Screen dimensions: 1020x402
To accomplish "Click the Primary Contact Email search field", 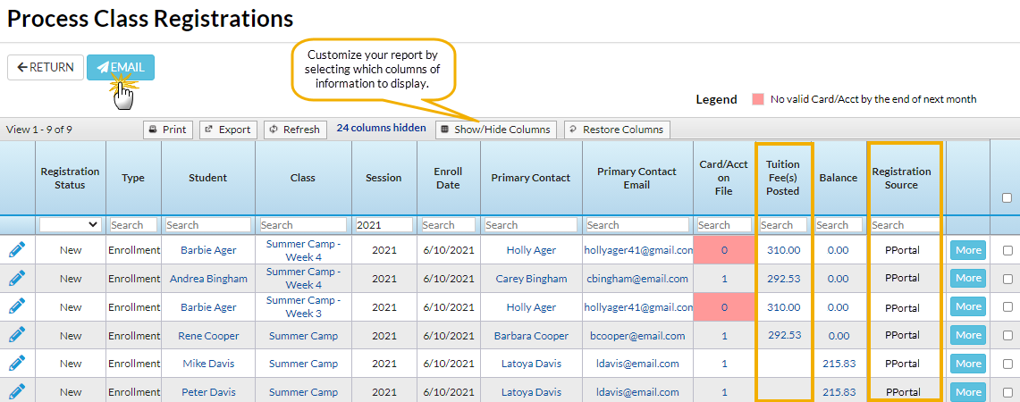I will pyautogui.click(x=637, y=224).
